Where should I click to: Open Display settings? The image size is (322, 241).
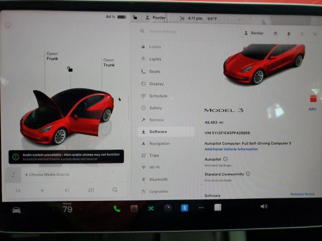tap(152, 84)
